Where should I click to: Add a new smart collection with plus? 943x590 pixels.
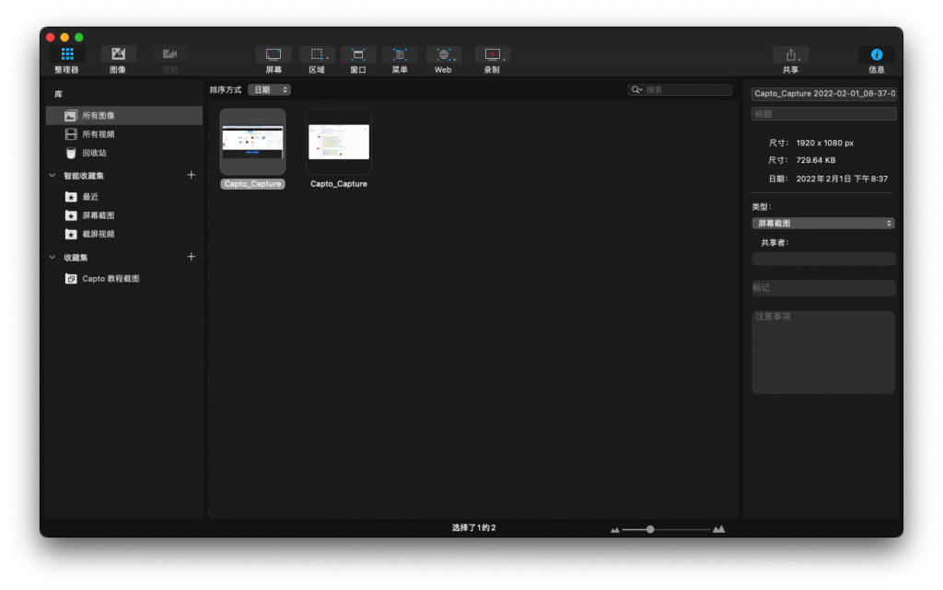192,175
